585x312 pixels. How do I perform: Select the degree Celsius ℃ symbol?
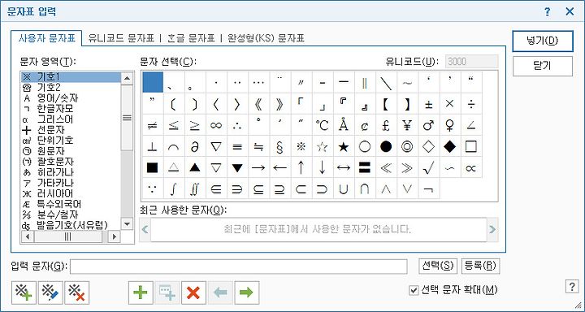click(x=322, y=125)
